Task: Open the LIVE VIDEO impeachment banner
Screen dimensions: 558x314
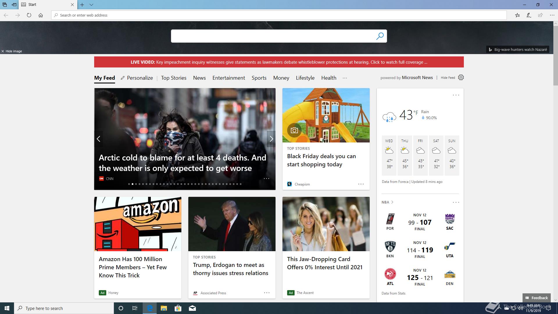Action: (279, 62)
